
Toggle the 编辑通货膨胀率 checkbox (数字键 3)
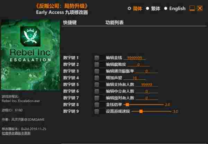[97, 71]
